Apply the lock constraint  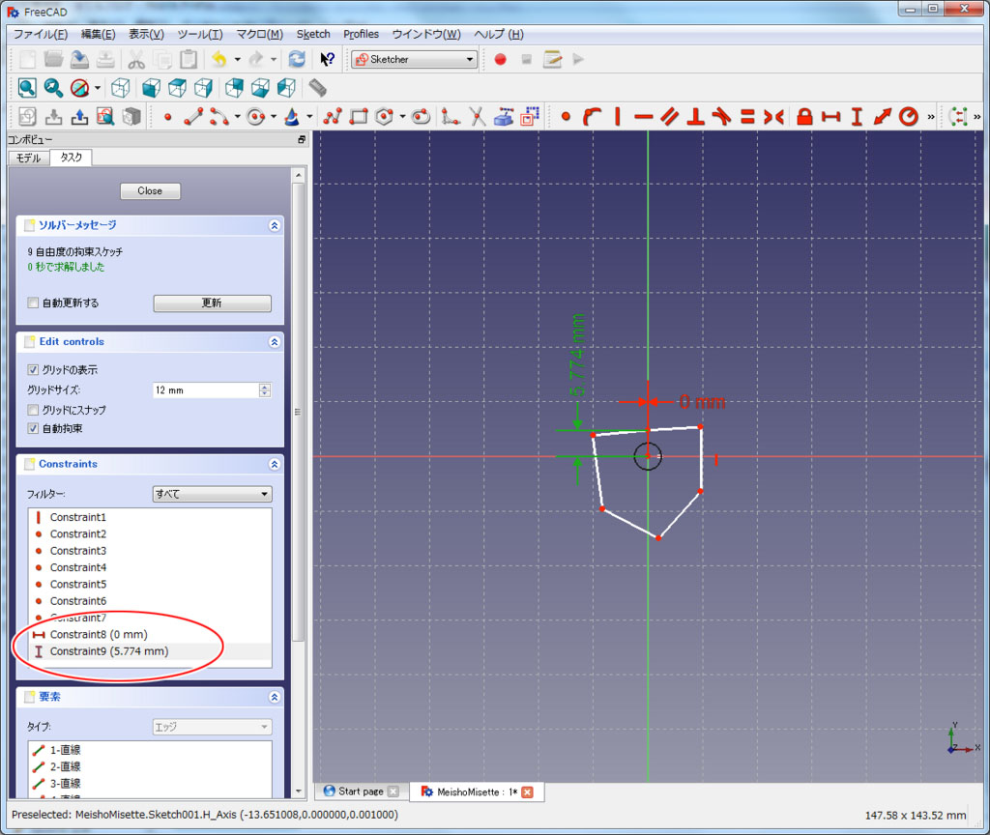point(804,117)
